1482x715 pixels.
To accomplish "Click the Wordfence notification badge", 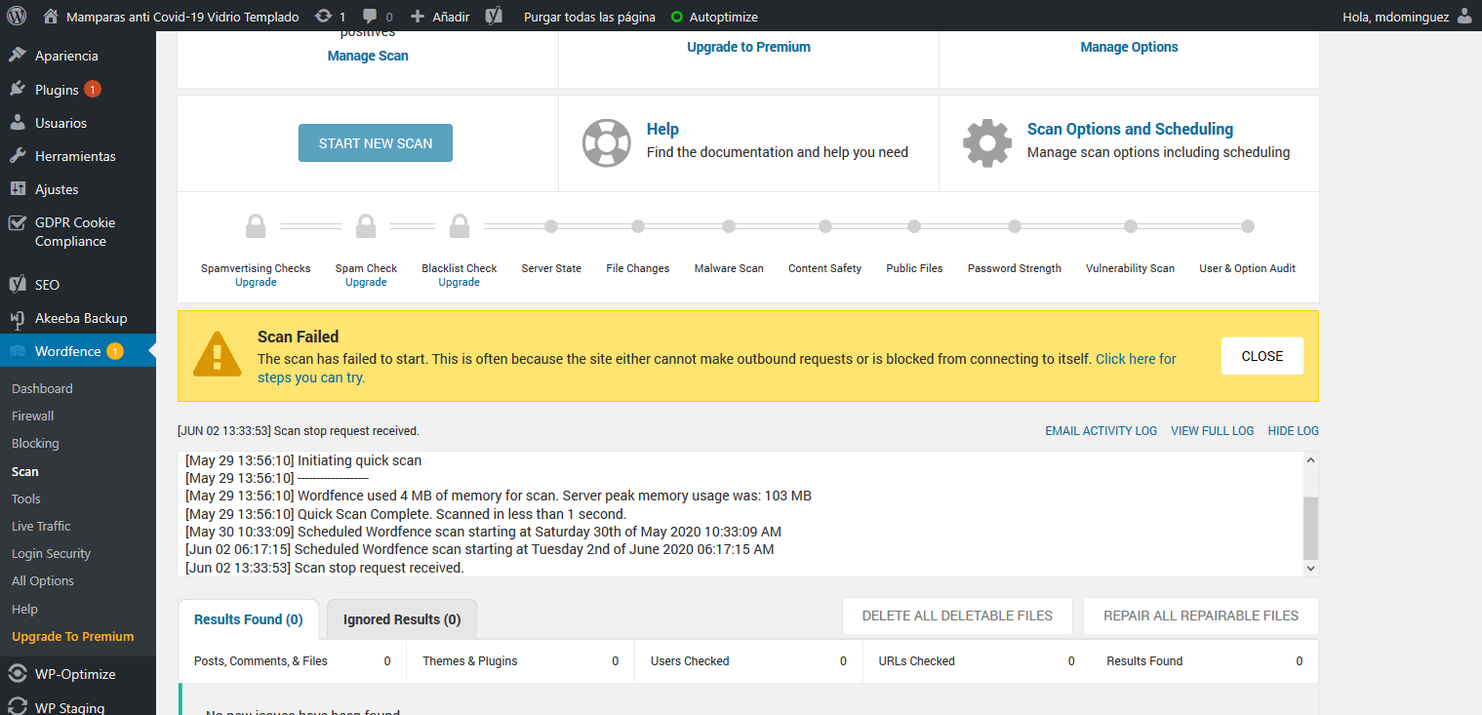I will click(x=115, y=351).
